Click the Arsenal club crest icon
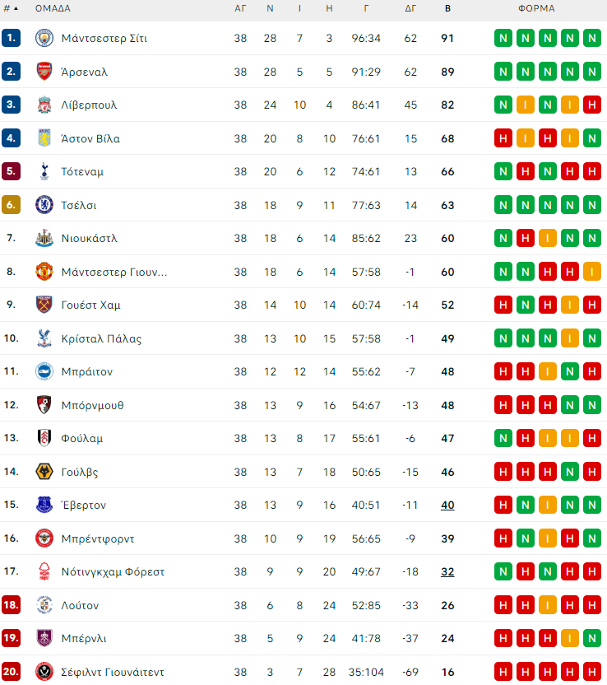 [44, 72]
